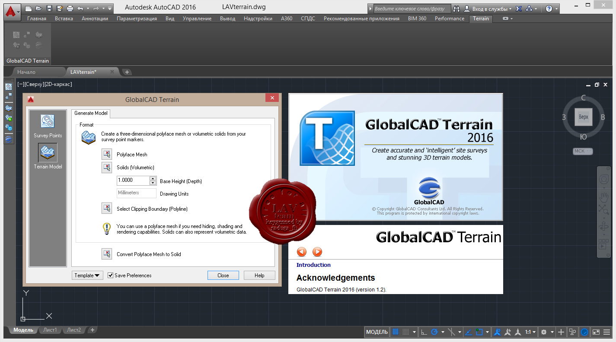Click the status bar plus annotation monitor icon
This screenshot has width=616, height=342.
561,332
